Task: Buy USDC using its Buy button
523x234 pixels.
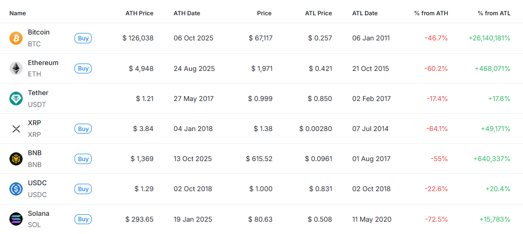Action: [83, 189]
